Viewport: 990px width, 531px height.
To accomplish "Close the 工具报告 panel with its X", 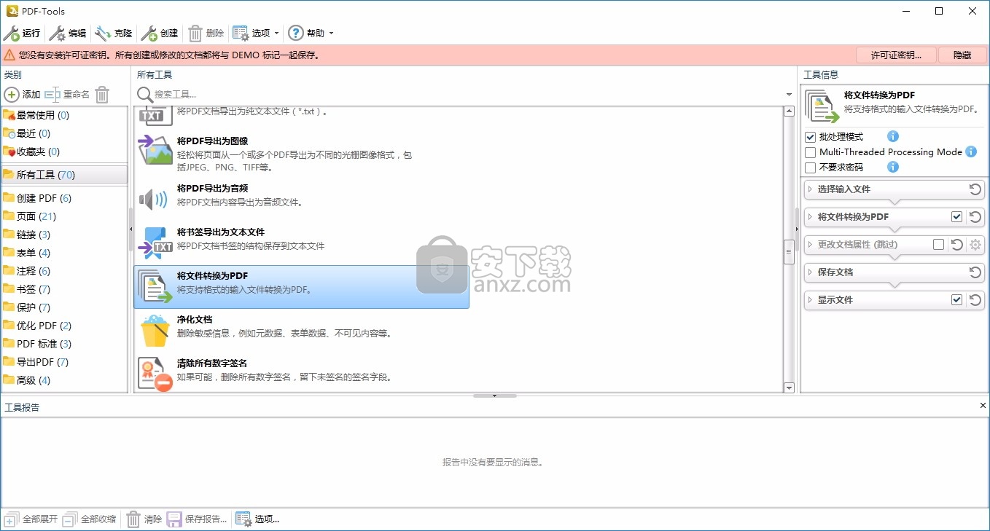I will point(983,406).
